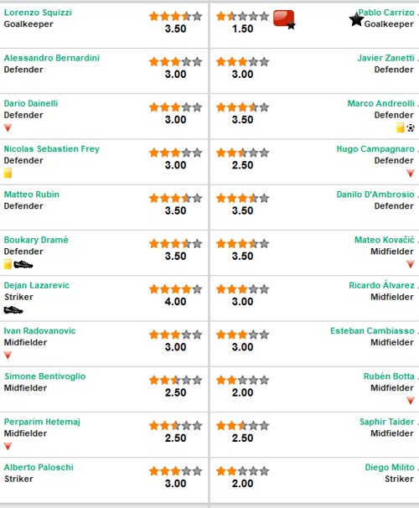This screenshot has width=419, height=508.
Task: Click the boot assist icon under Boukary Dramé
Action: pyautogui.click(x=23, y=265)
